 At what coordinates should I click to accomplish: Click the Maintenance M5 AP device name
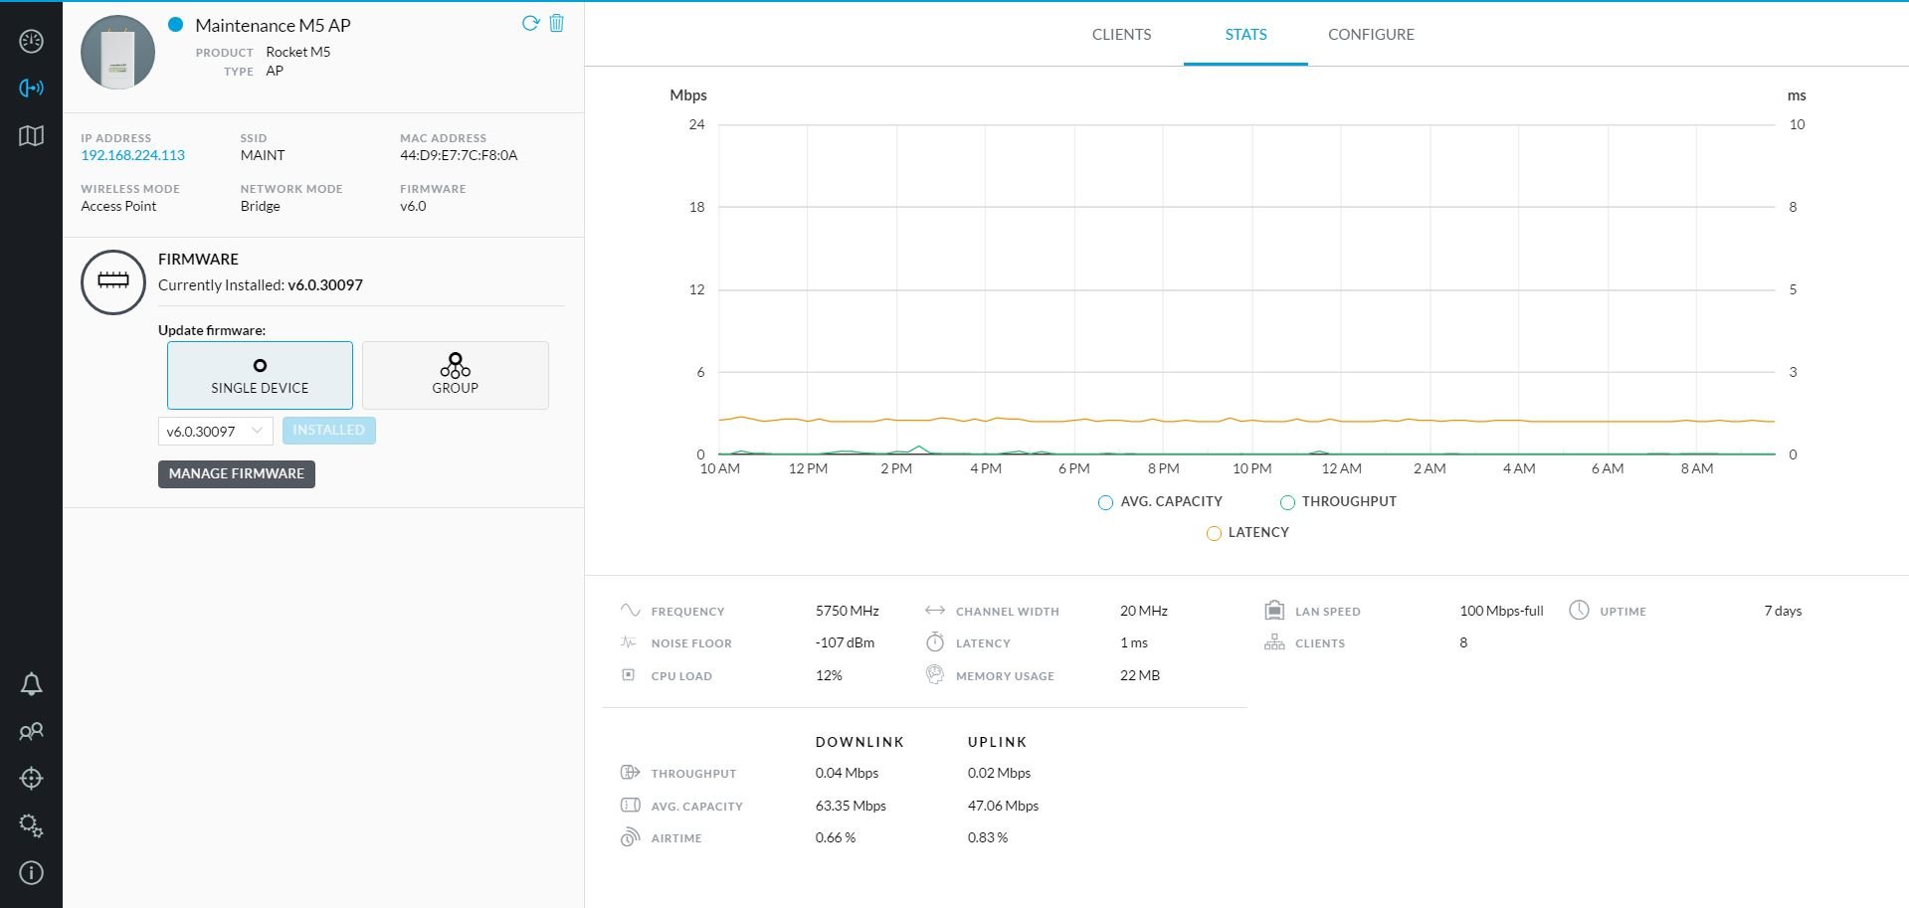(x=273, y=25)
